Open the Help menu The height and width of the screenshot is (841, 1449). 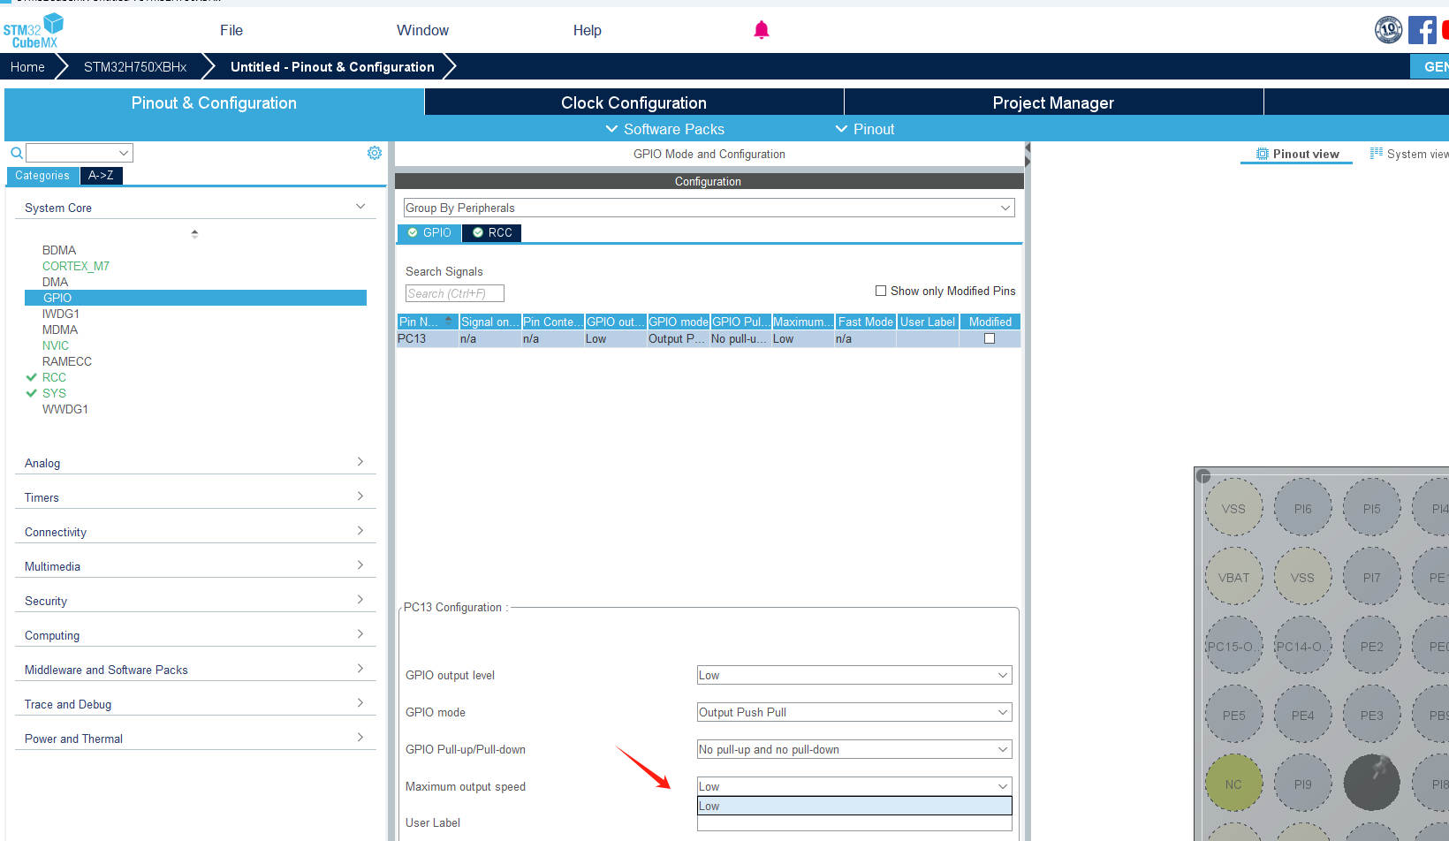pyautogui.click(x=587, y=30)
